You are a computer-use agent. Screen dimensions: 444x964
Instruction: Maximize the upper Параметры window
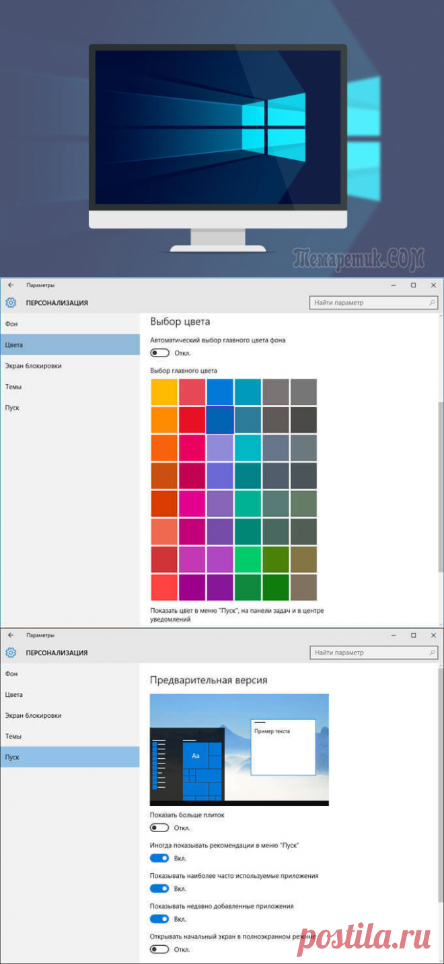(x=414, y=285)
